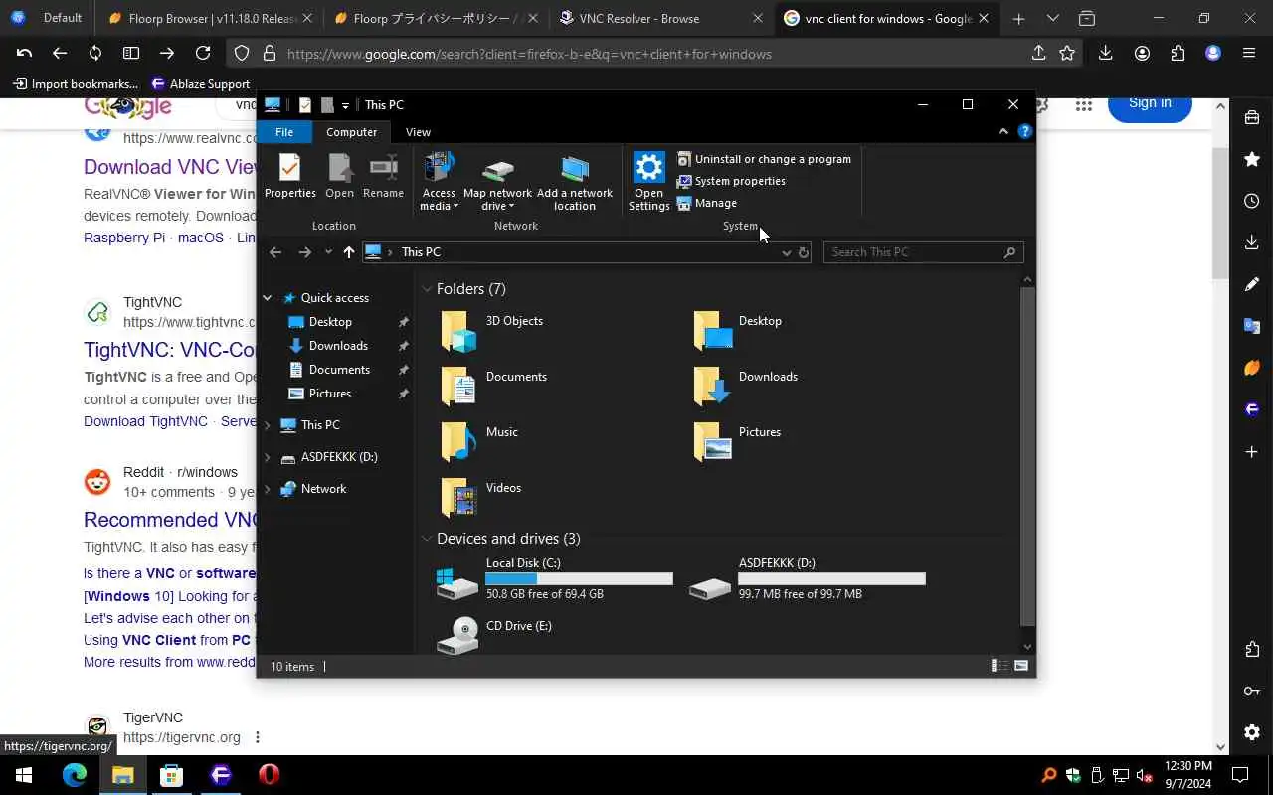Screen dimensions: 1273x795
Task: Select the Music folder icon
Action: pyautogui.click(x=458, y=442)
